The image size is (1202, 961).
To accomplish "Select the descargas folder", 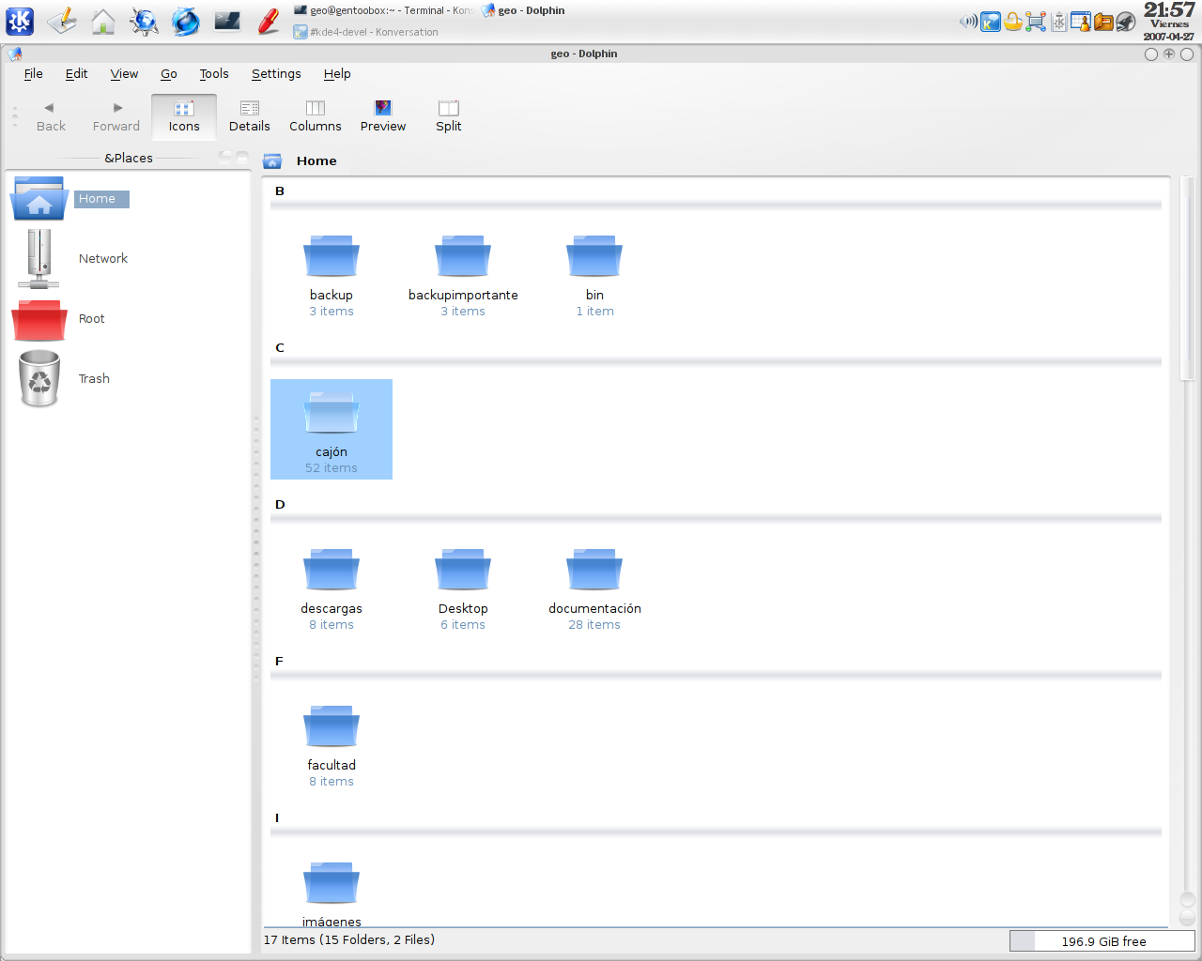I will click(x=331, y=588).
